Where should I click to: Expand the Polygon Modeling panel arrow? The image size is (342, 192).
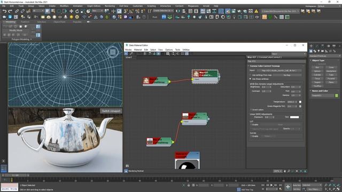(x=31, y=39)
